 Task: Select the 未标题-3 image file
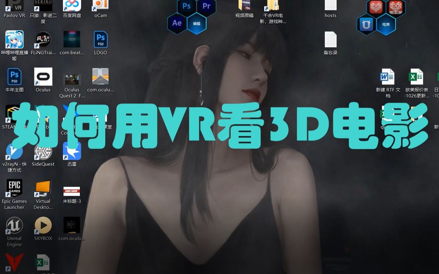(72, 191)
